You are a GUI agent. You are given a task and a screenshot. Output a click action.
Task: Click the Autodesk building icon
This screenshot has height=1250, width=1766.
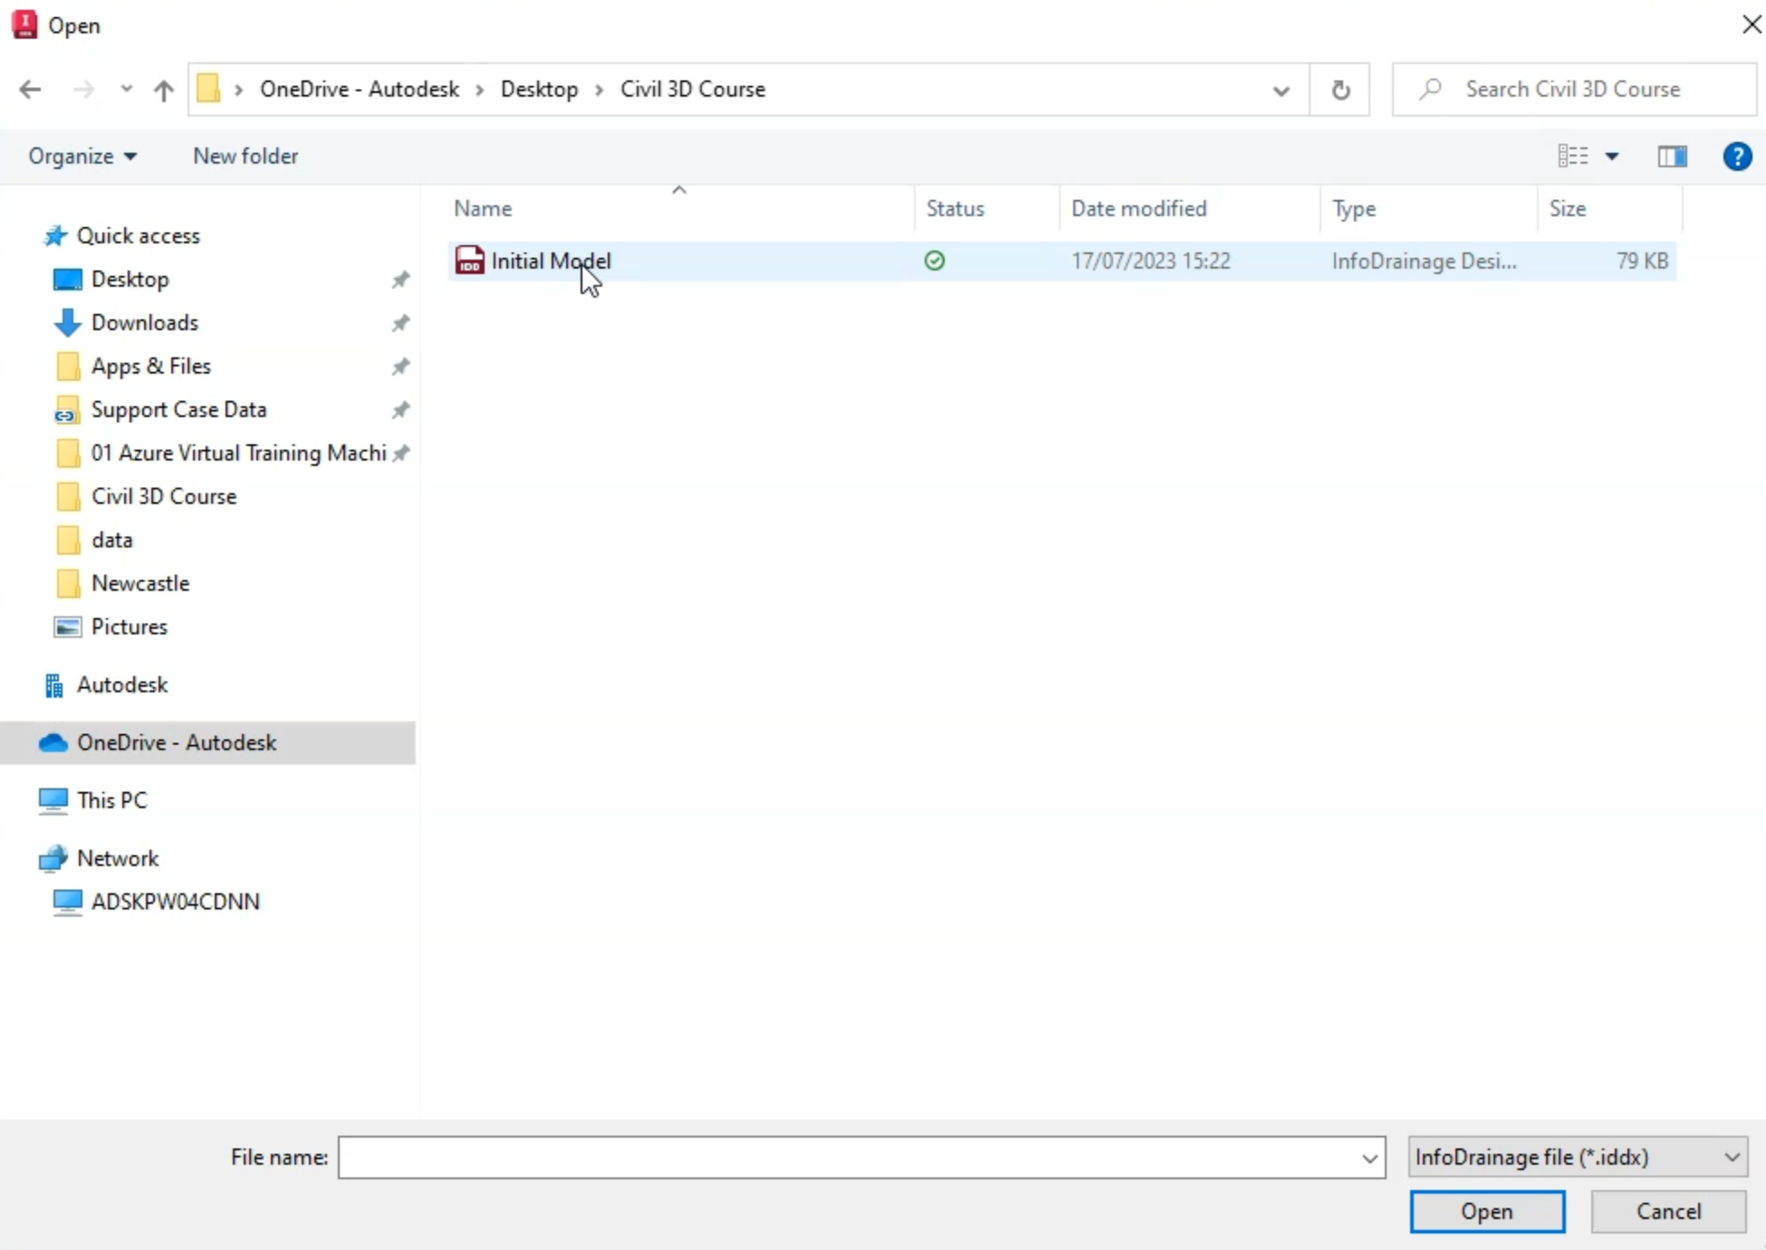pyautogui.click(x=54, y=685)
